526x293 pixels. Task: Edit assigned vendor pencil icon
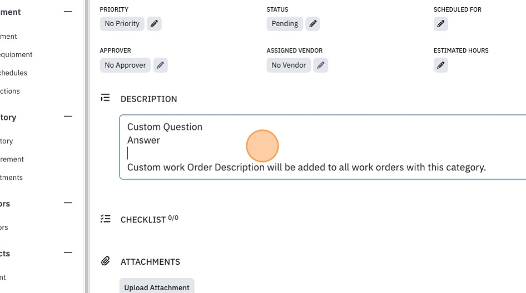tap(321, 65)
